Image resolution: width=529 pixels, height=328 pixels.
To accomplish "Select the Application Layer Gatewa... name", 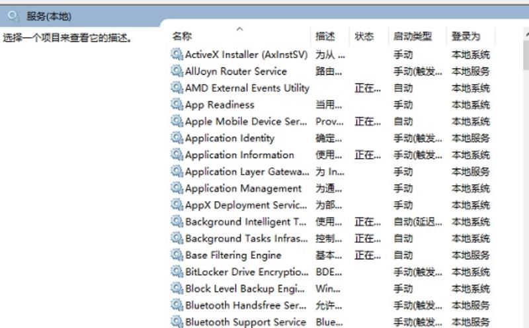I will (x=247, y=172).
